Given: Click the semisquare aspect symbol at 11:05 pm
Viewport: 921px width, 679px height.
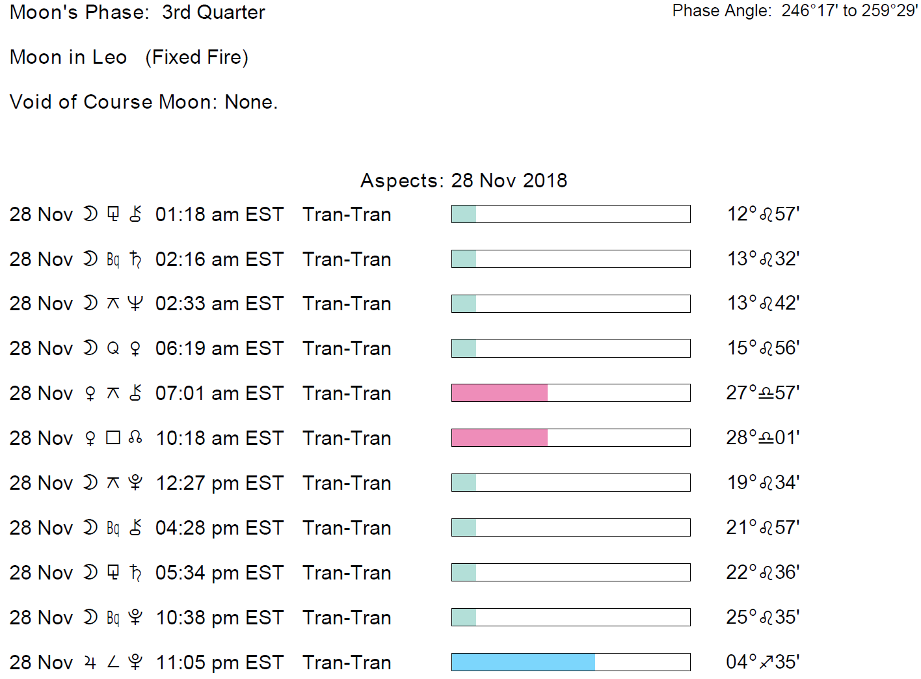Looking at the screenshot, I should (x=113, y=662).
